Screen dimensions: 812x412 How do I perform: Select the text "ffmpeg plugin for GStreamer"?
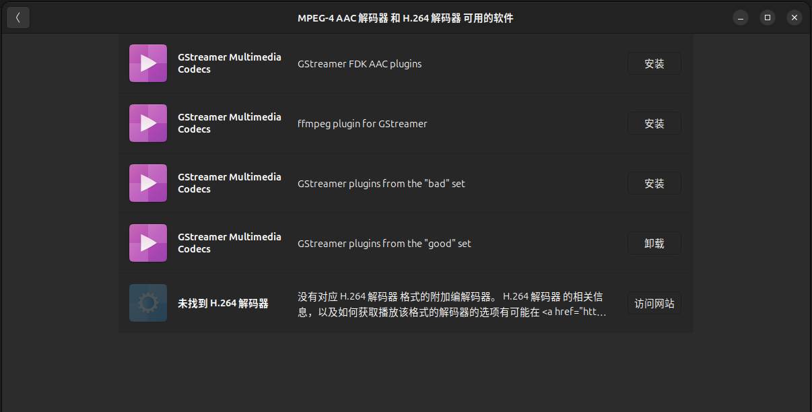point(362,124)
